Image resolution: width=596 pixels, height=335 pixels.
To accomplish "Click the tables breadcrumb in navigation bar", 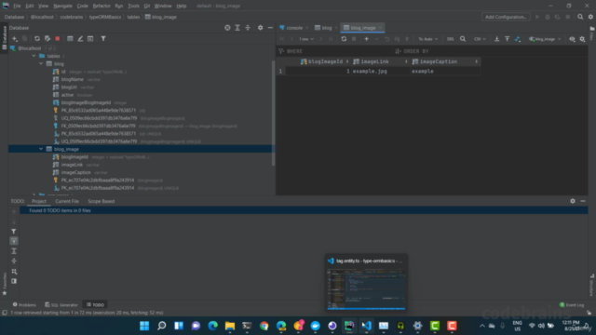I will point(133,17).
